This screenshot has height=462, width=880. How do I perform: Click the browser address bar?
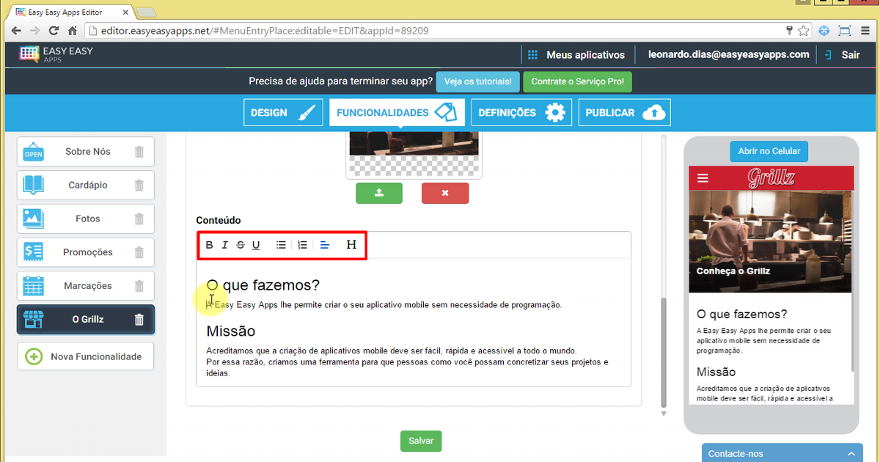click(367, 31)
